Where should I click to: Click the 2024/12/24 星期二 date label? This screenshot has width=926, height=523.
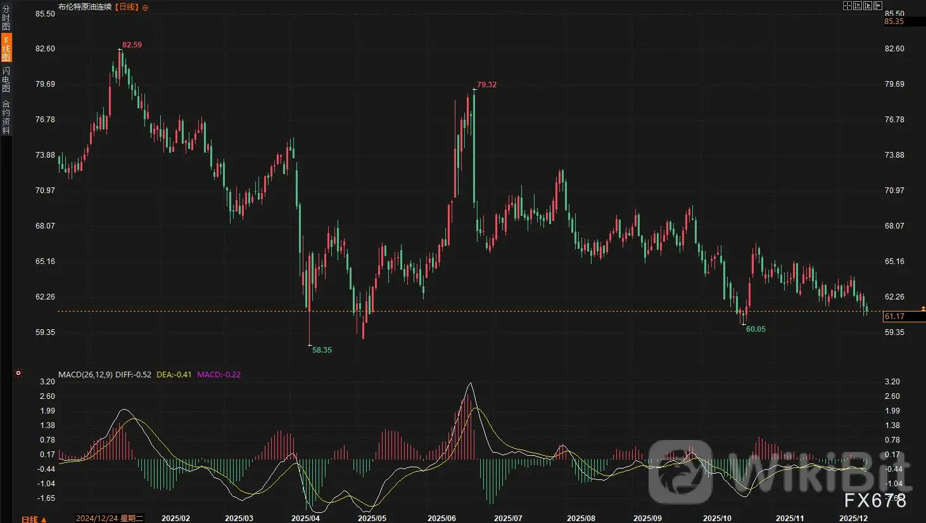click(110, 518)
